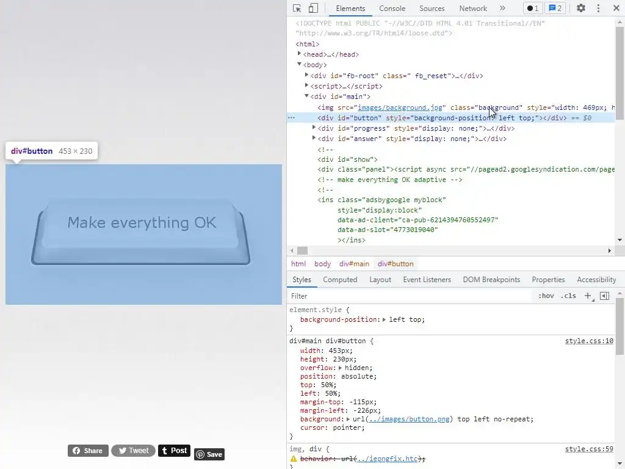Expand the progress div node
This screenshot has height=469, width=625.
coord(314,128)
